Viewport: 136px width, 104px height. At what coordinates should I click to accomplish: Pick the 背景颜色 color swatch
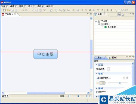pos(109,69)
